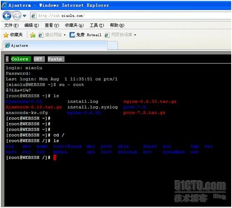Open the 查看(V) menu
Screen dimensions: 232x208
(x=52, y=25)
